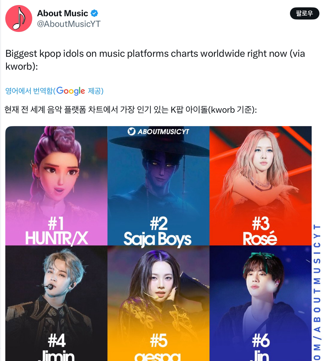Open About Music profile avatar

coord(19,19)
